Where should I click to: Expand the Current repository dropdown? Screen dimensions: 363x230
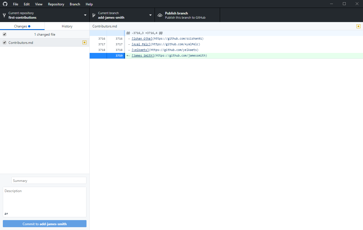[x=45, y=15]
